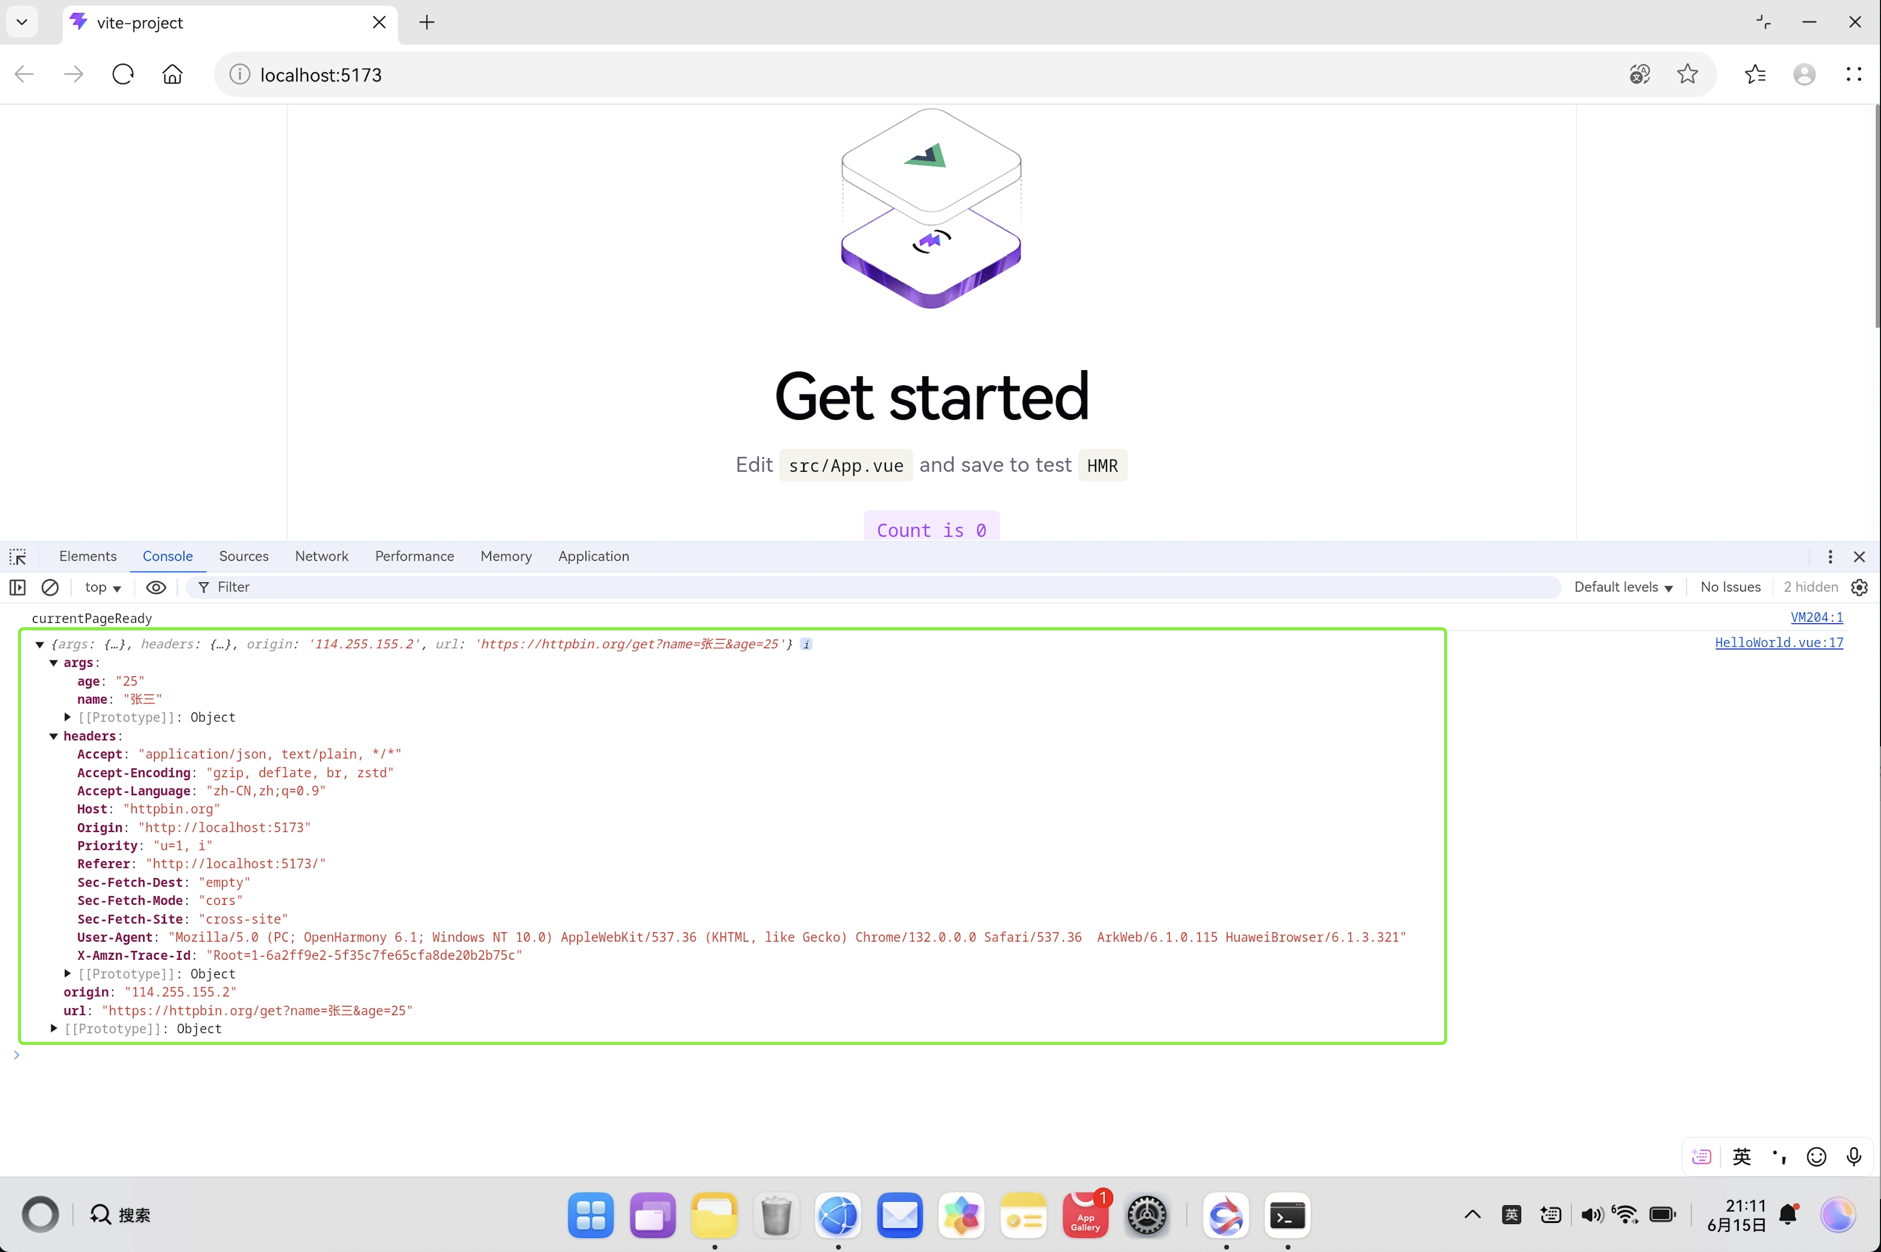
Task: Clear the console output
Action: [x=49, y=588]
